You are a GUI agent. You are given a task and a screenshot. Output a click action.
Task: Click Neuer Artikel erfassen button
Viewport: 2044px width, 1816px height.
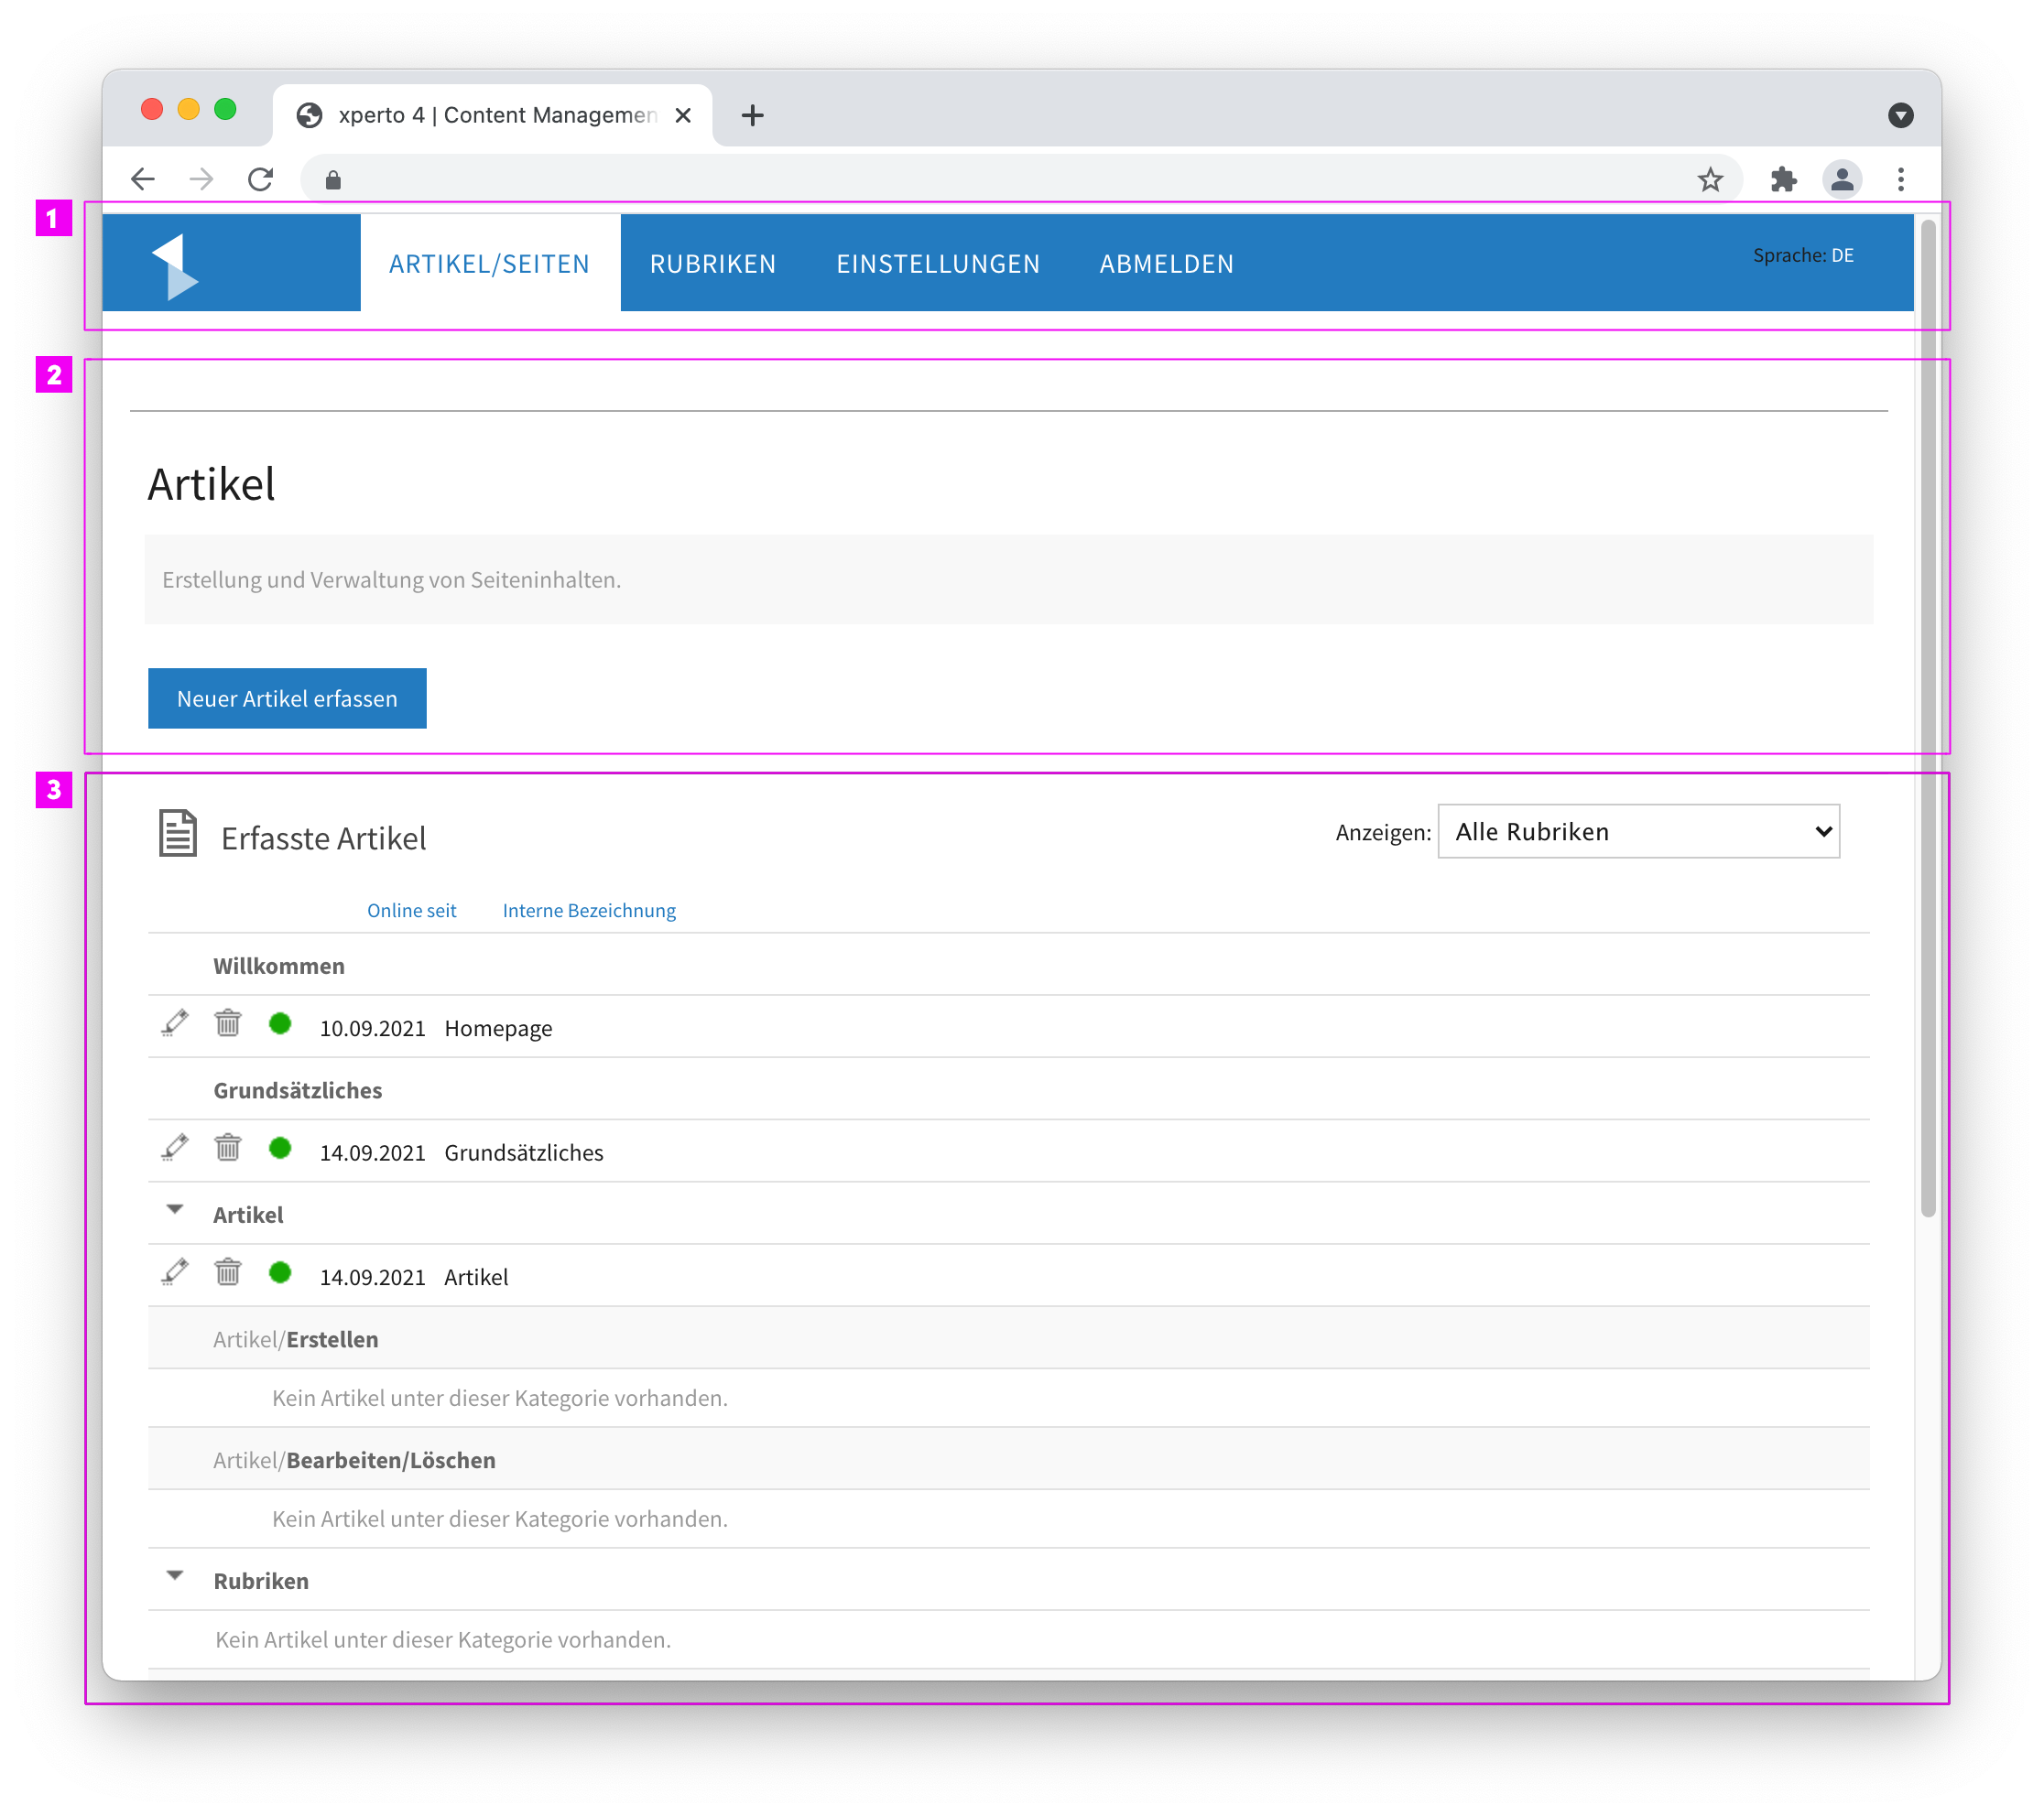tap(287, 698)
